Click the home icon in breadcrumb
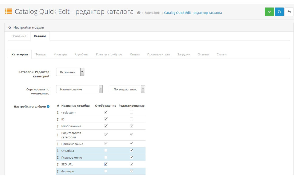 click(x=139, y=13)
